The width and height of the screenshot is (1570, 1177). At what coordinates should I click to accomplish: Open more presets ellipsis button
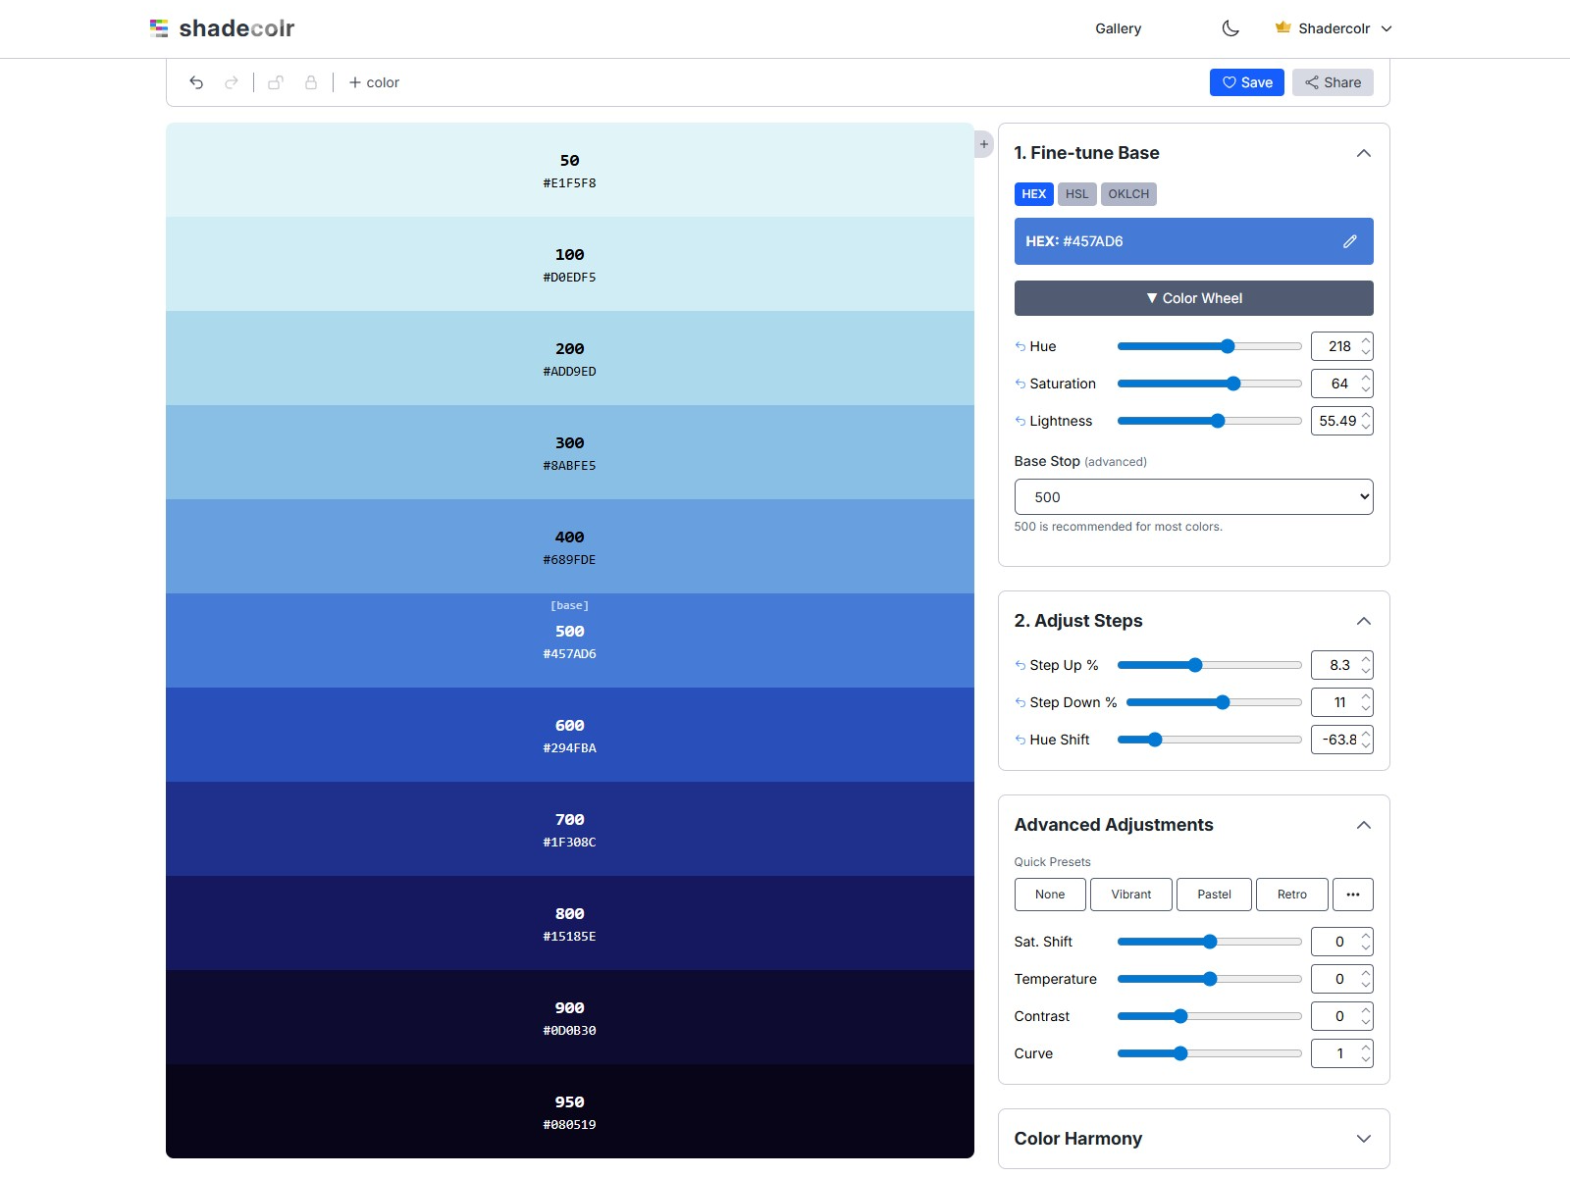(x=1353, y=895)
